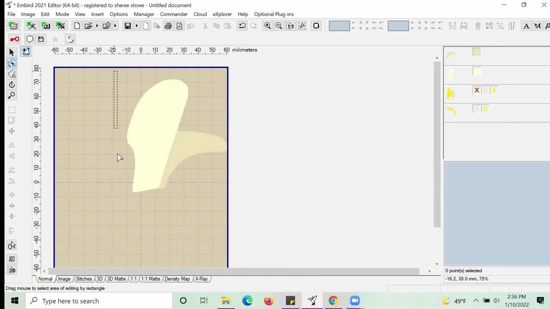Image resolution: width=550 pixels, height=309 pixels.
Task: Click the 3D view button in left toolbar
Action: [12, 270]
